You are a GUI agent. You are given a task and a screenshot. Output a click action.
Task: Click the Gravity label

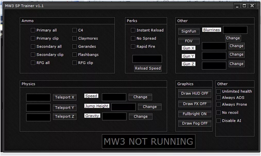[x=92, y=116]
